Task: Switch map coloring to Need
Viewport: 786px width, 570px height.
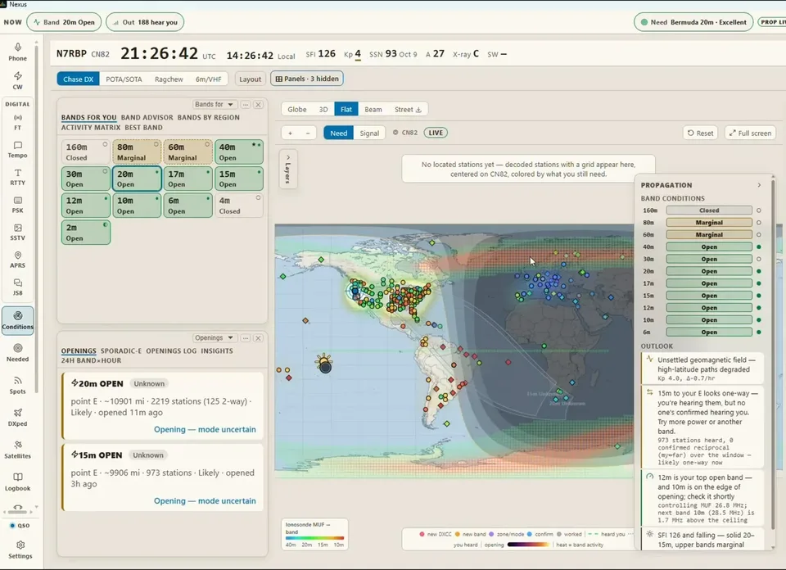Action: tap(338, 133)
